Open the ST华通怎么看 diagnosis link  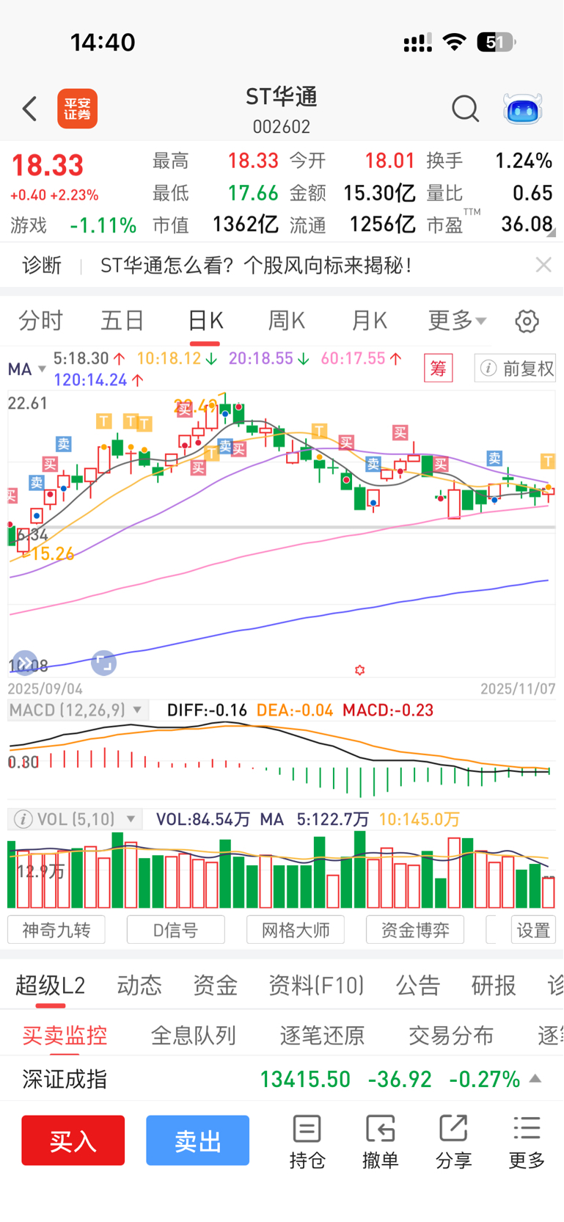pyautogui.click(x=256, y=265)
